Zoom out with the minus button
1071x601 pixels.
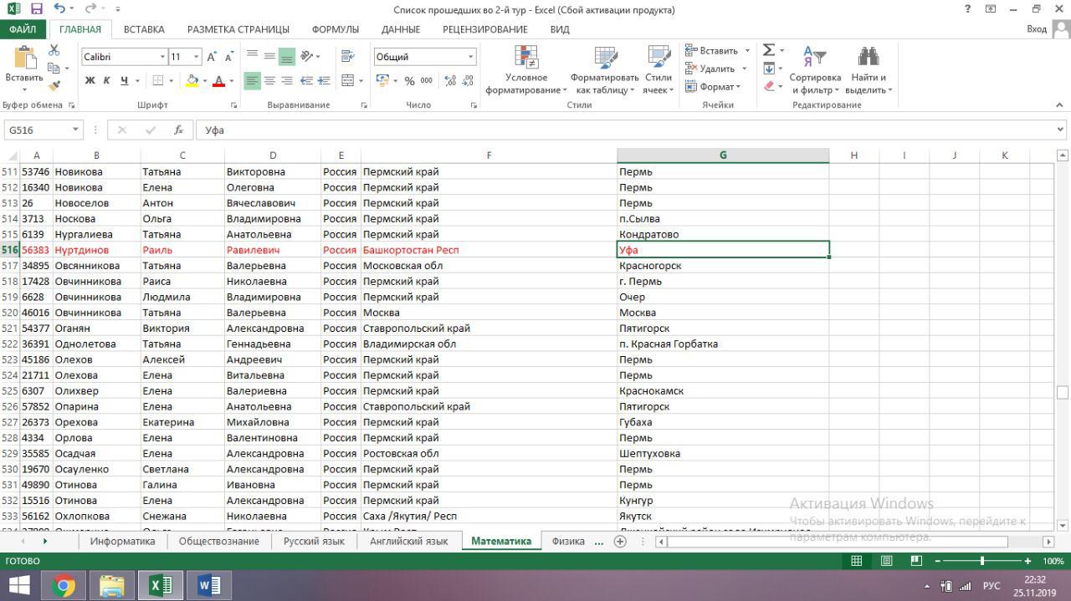coord(937,561)
